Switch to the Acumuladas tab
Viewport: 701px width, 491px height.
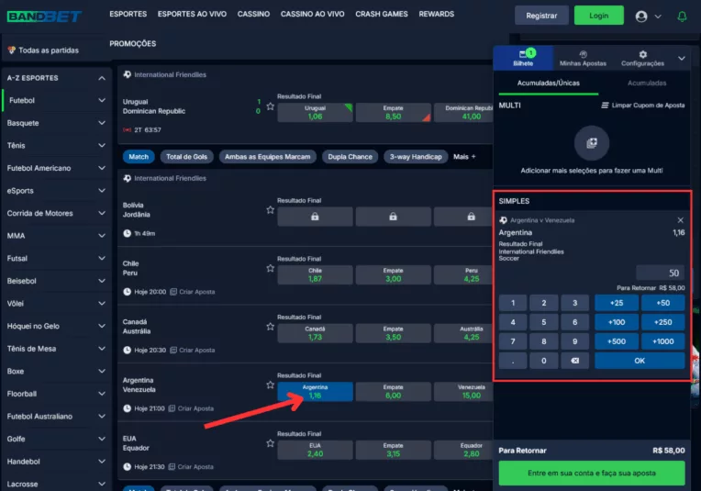coord(647,83)
